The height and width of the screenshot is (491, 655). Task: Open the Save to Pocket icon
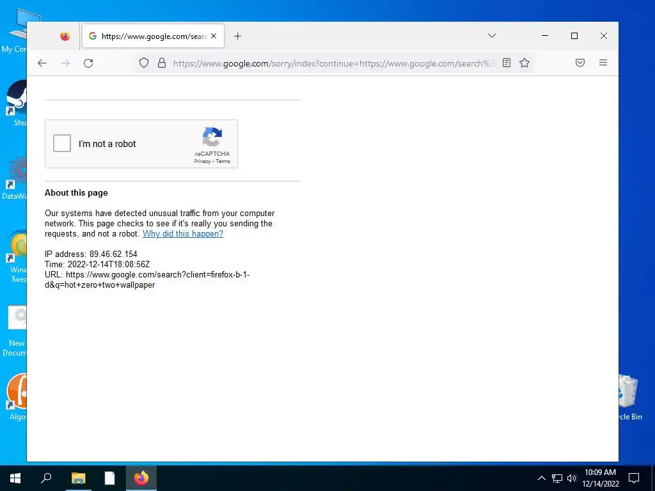580,63
